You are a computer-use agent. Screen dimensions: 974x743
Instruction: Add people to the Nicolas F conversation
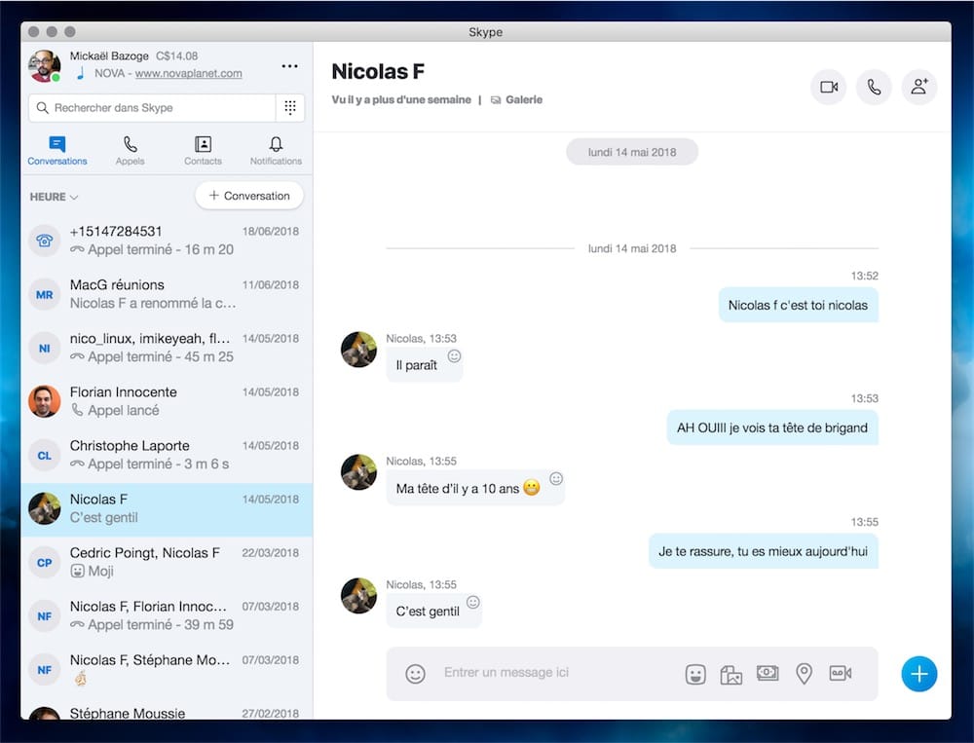(919, 87)
